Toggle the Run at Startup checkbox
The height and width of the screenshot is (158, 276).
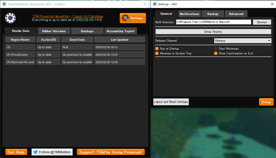(157, 49)
